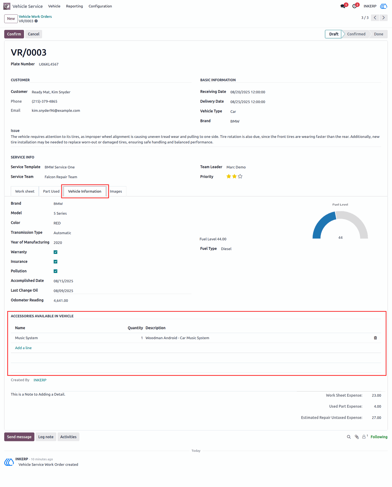Set priority to the second star

click(x=234, y=176)
